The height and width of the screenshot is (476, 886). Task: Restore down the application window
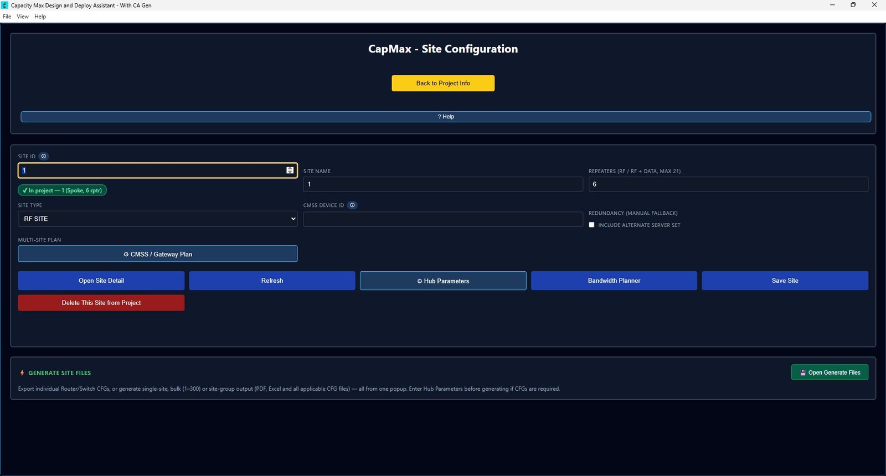click(x=853, y=5)
